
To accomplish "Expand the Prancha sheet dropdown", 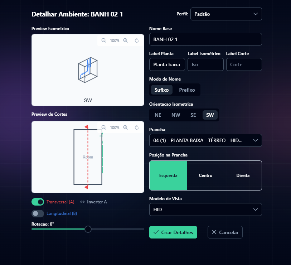I will point(205,140).
